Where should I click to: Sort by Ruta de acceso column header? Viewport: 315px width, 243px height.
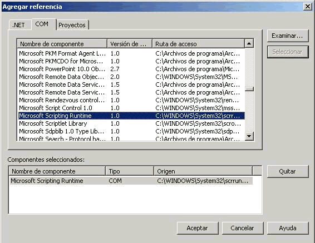click(x=199, y=44)
